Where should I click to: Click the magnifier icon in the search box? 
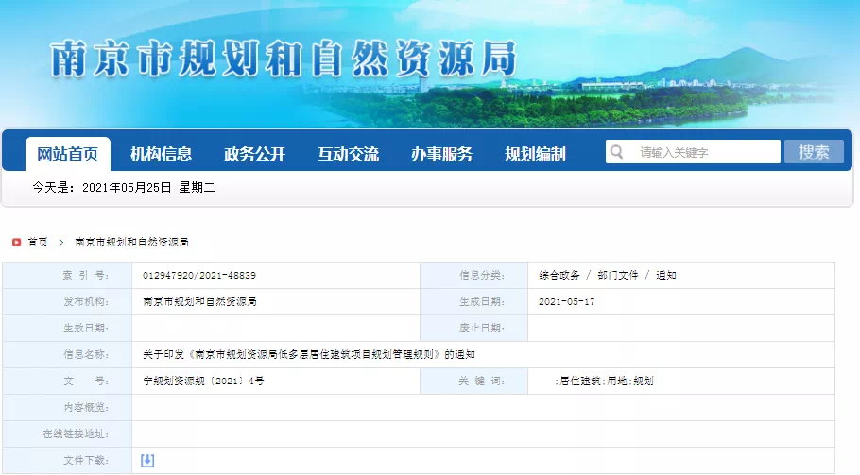(x=616, y=152)
